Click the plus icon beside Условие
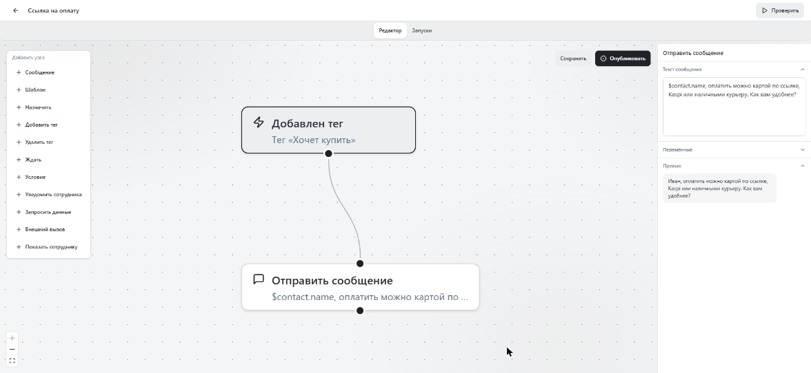The width and height of the screenshot is (811, 373). pyautogui.click(x=19, y=177)
